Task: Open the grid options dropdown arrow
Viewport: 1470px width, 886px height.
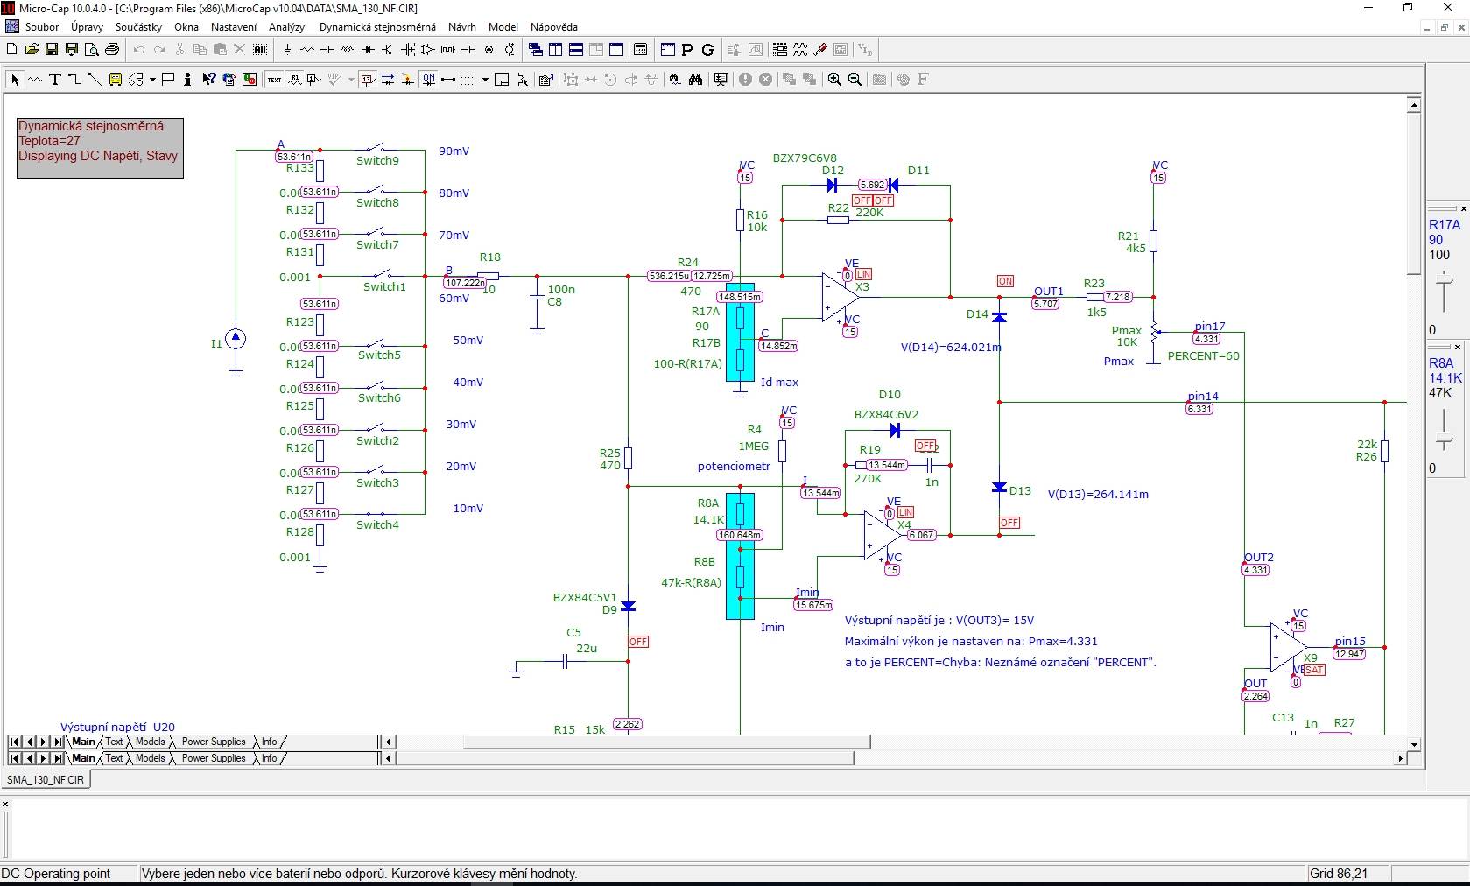Action: (x=485, y=80)
